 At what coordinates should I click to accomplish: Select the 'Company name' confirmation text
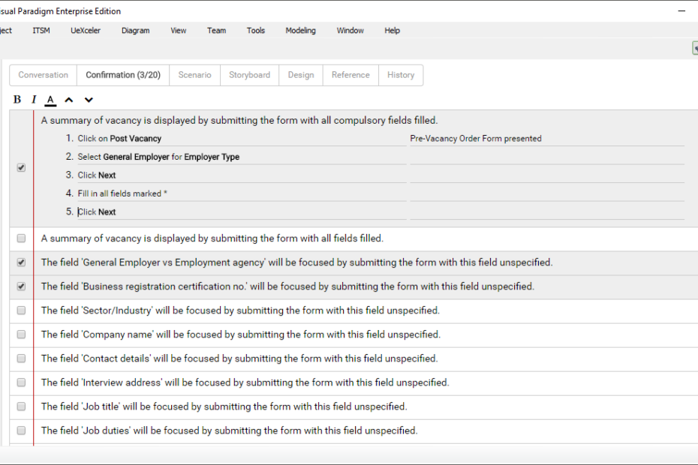pyautogui.click(x=240, y=334)
